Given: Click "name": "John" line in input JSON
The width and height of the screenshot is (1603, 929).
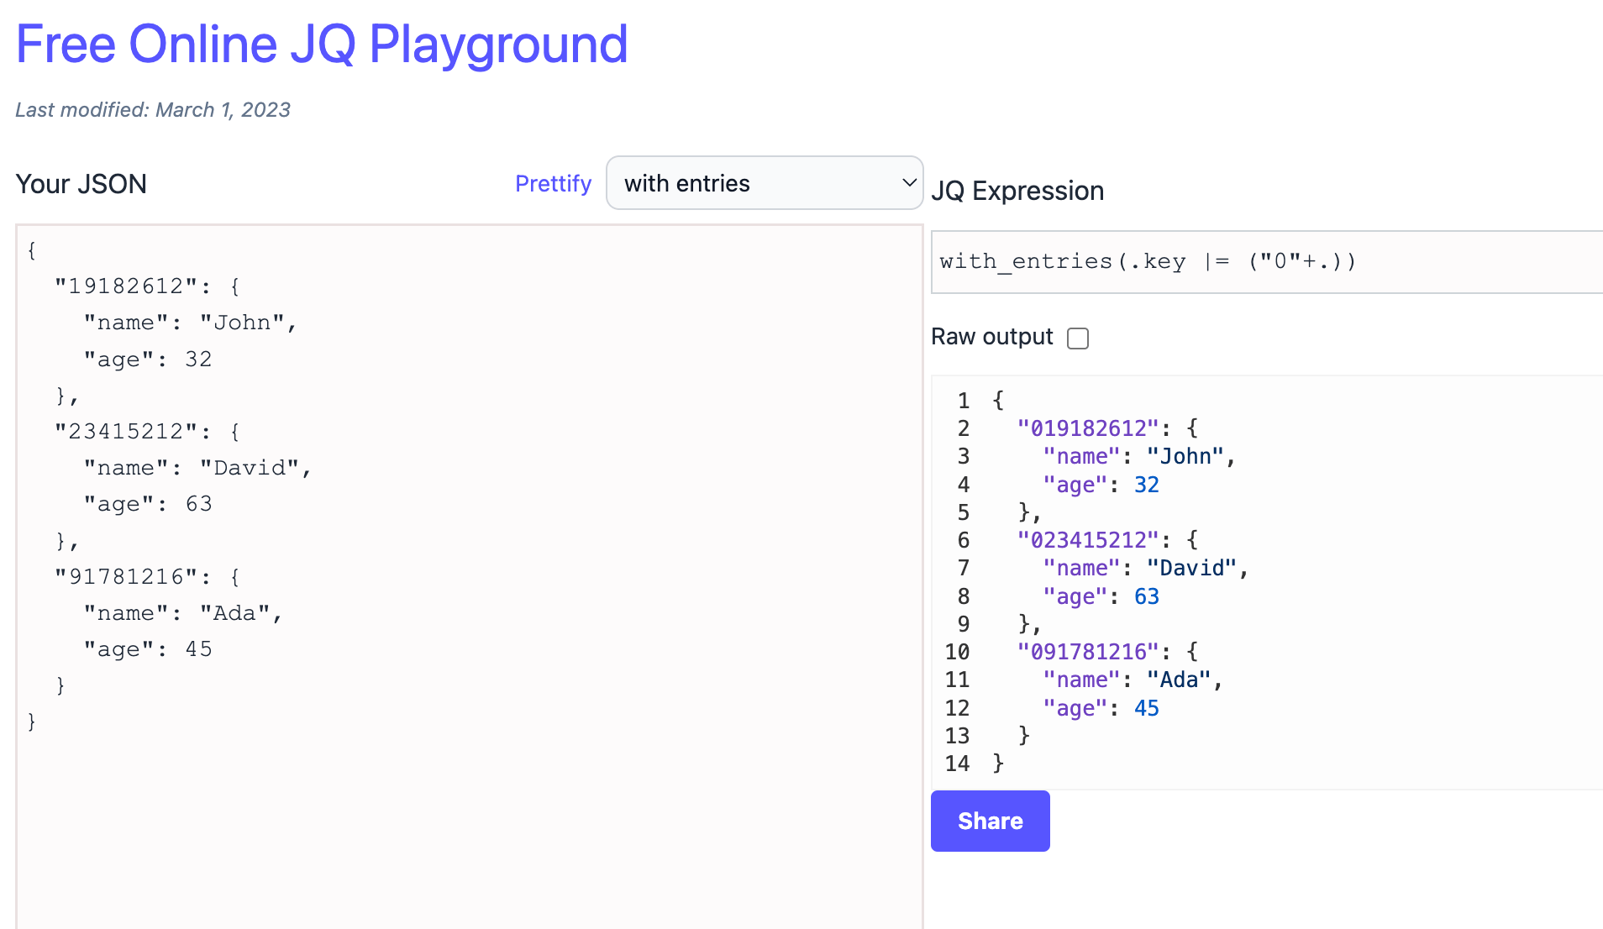Looking at the screenshot, I should tap(190, 323).
